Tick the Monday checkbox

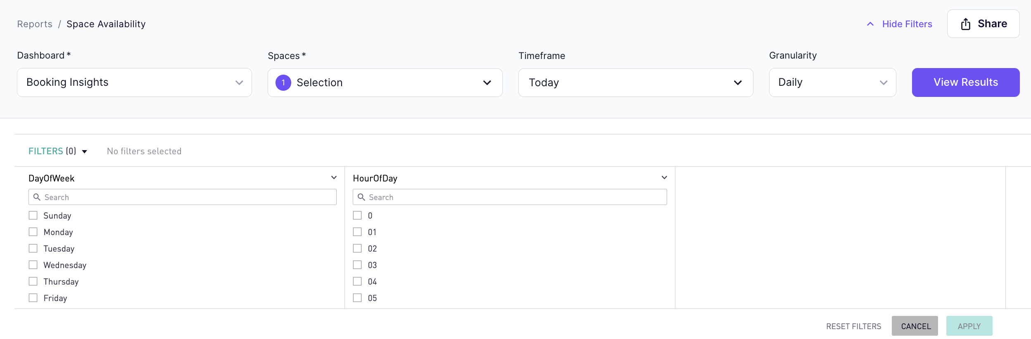pyautogui.click(x=33, y=232)
